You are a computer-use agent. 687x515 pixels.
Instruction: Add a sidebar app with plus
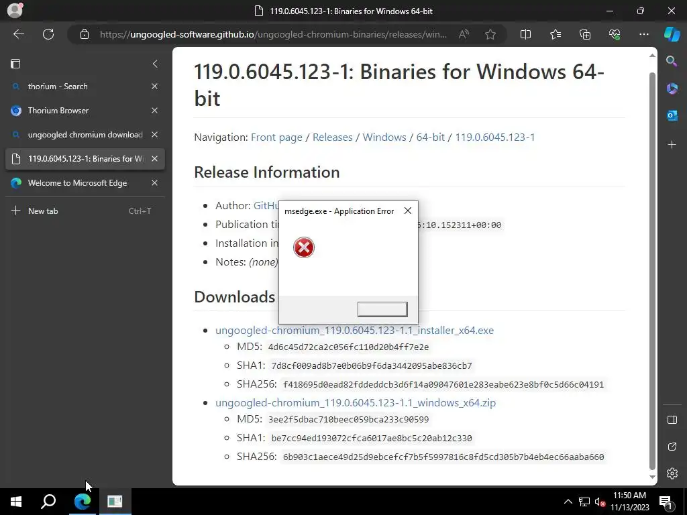672,145
